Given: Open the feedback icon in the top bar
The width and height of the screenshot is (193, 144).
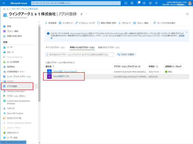Looking at the screenshot, I should click(x=156, y=3).
